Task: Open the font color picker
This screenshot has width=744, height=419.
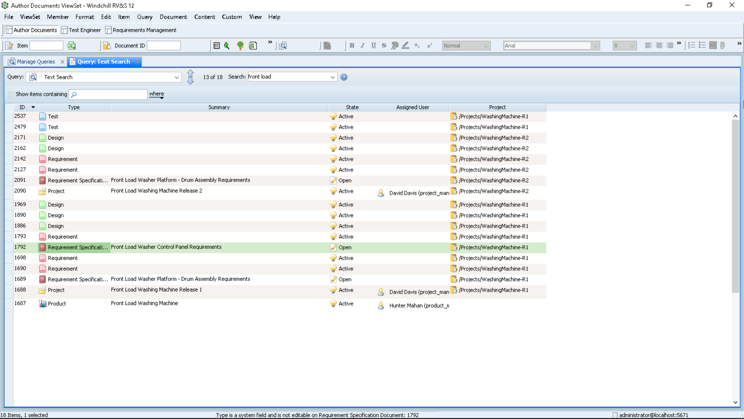Action: pos(395,45)
